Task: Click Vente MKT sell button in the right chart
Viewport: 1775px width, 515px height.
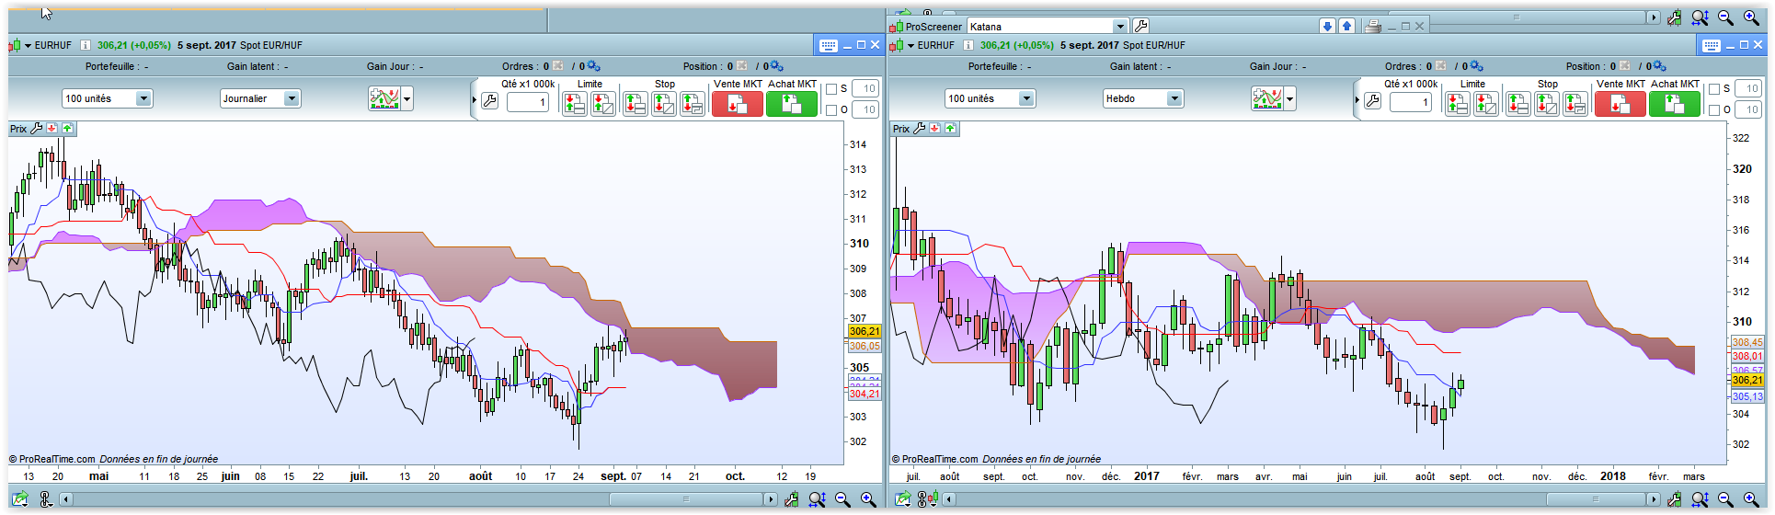Action: coord(1620,104)
